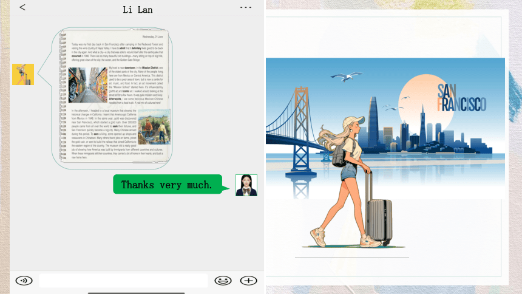Tap the plus attachments icon
The image size is (522, 294).
tap(249, 281)
